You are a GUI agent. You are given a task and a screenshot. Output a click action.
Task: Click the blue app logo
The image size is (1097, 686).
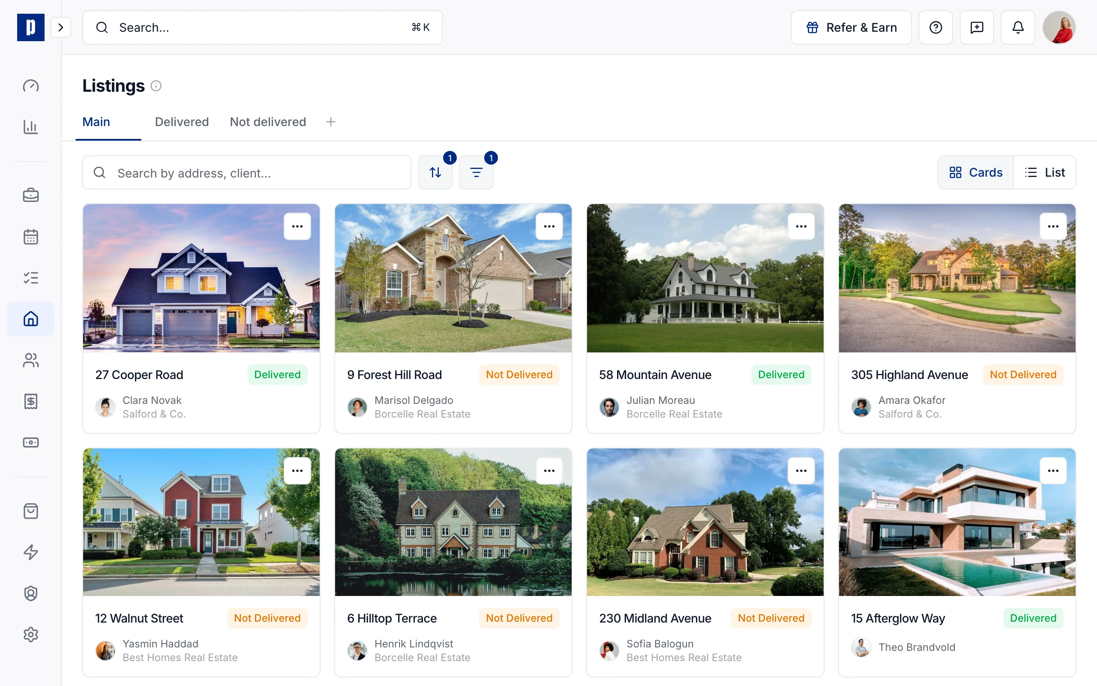tap(30, 27)
